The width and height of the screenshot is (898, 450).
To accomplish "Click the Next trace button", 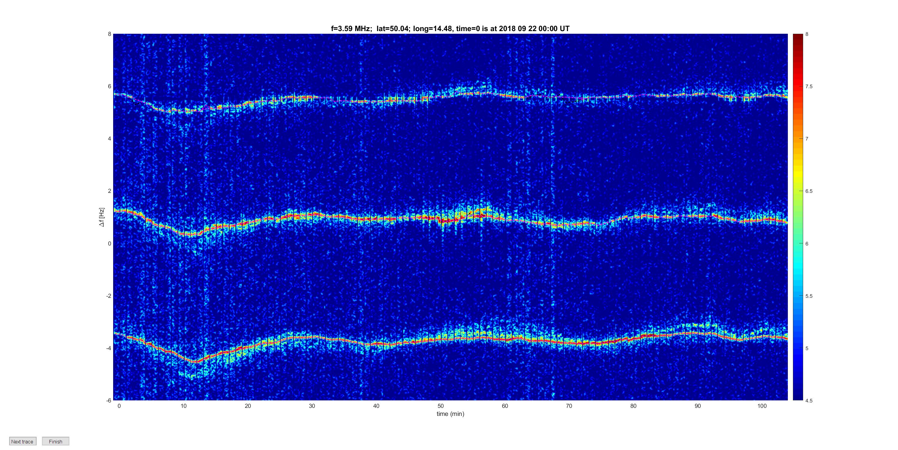I will pos(23,441).
